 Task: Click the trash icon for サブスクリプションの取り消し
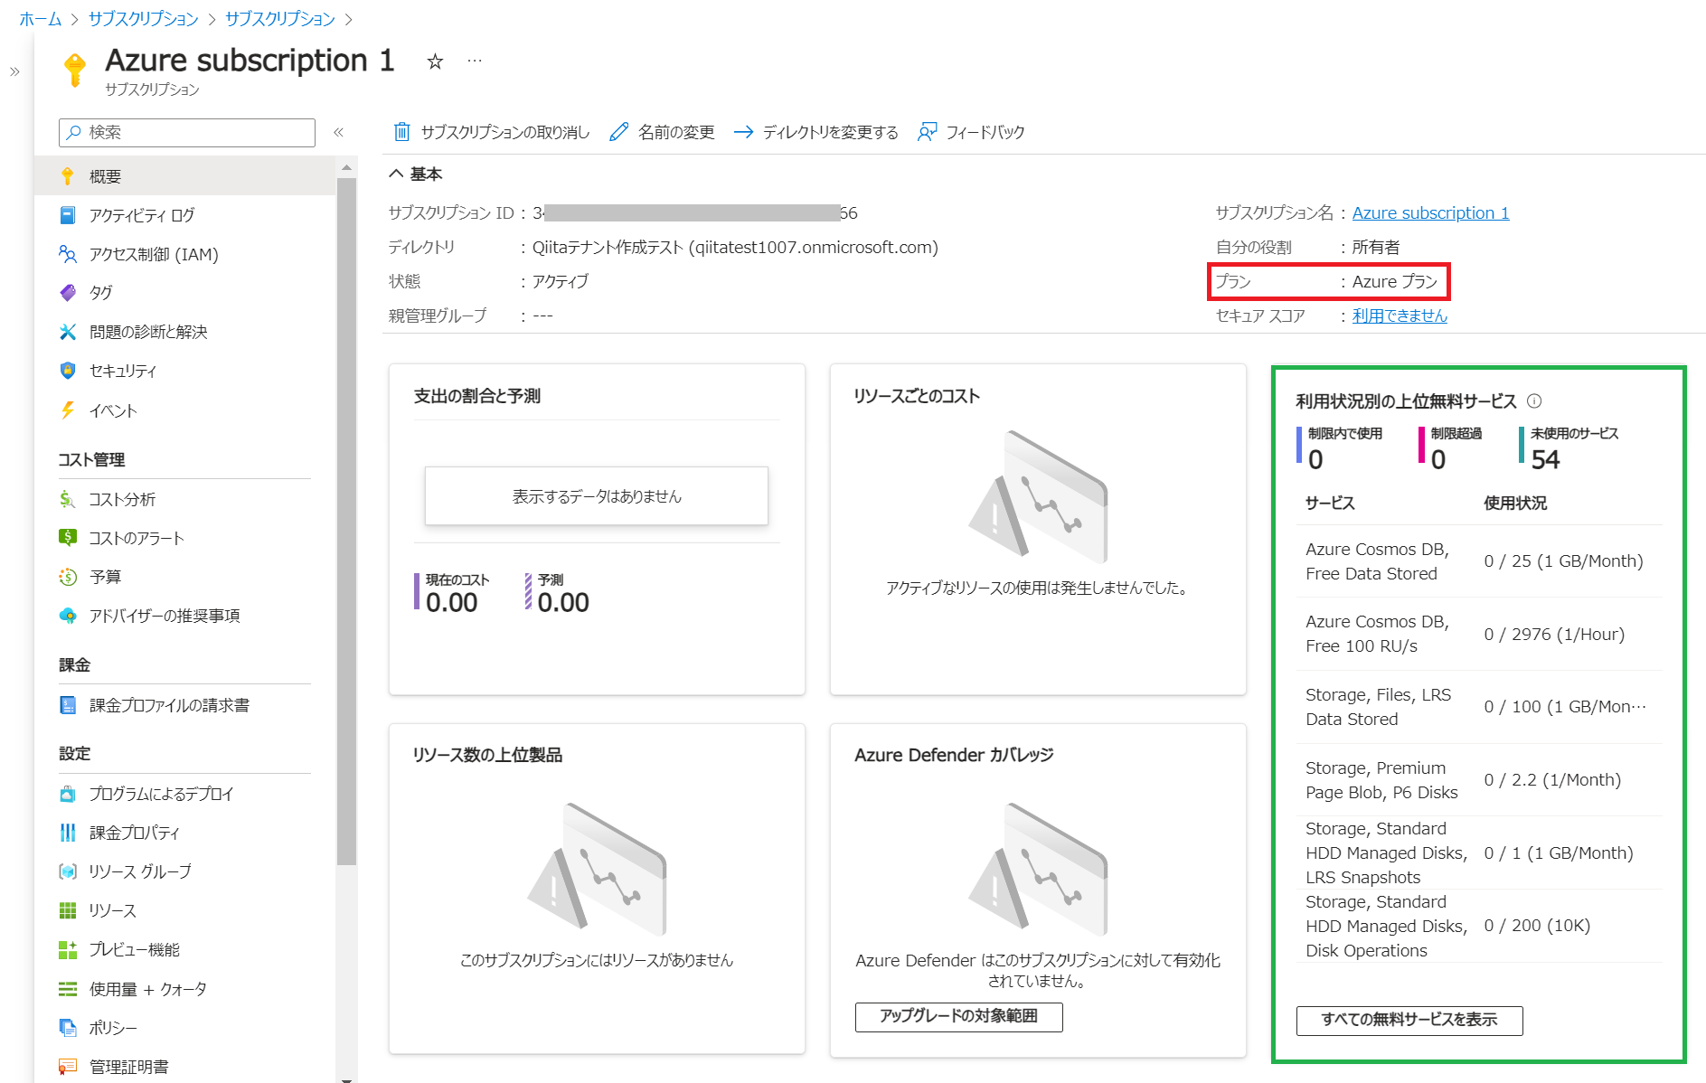point(401,132)
